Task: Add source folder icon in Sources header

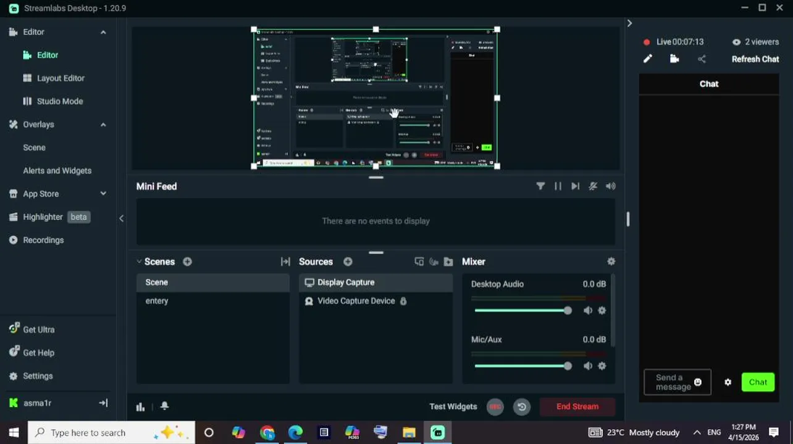Action: coord(448,261)
